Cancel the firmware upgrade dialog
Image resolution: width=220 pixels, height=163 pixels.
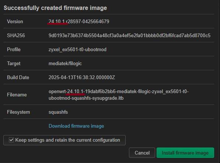point(142,153)
